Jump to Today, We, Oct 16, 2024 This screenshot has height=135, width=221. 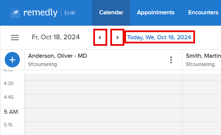tap(159, 37)
